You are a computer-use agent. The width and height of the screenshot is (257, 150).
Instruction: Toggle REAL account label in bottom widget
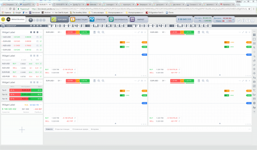[26, 105]
